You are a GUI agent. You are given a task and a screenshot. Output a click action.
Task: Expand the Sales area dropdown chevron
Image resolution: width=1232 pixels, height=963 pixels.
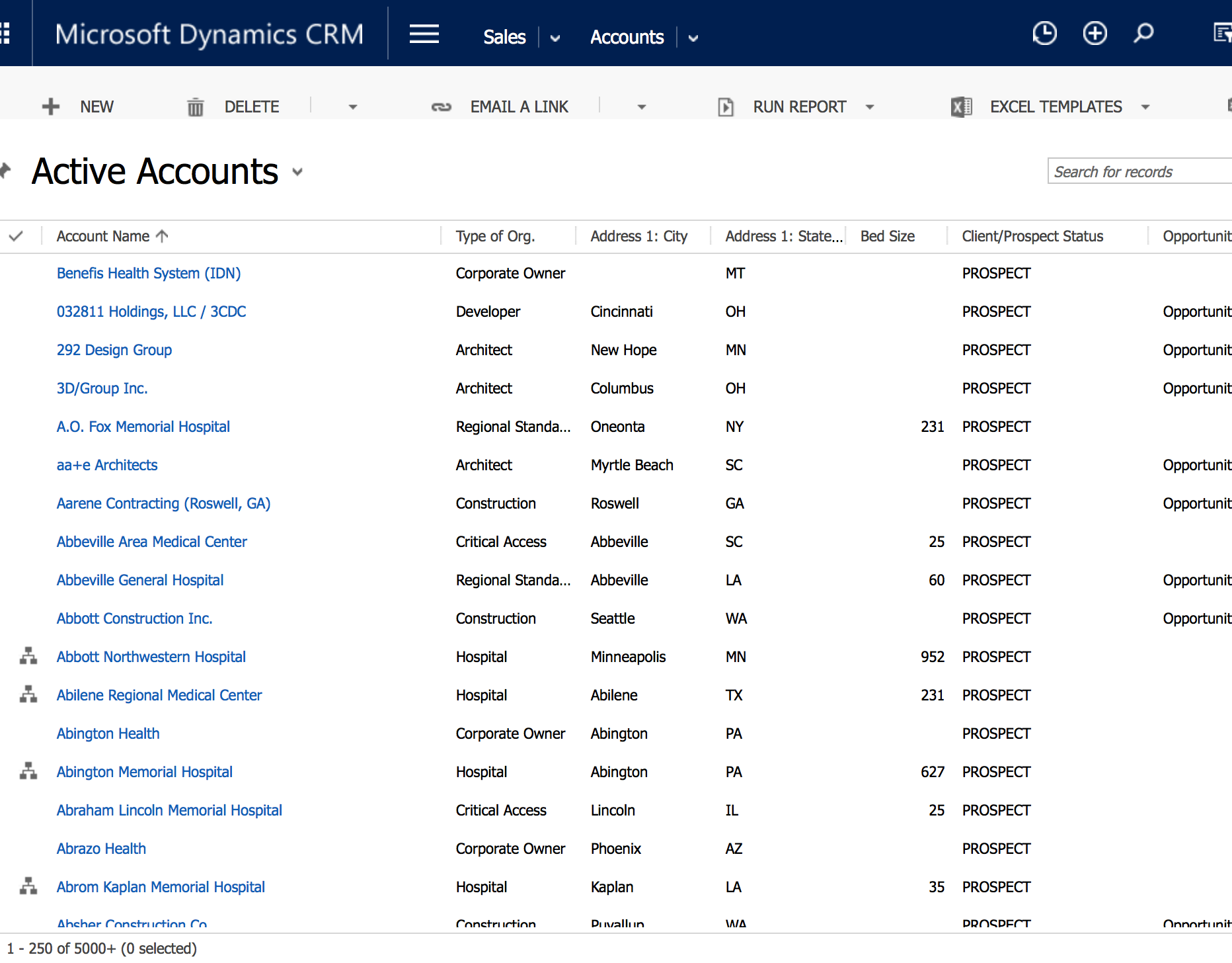[555, 38]
